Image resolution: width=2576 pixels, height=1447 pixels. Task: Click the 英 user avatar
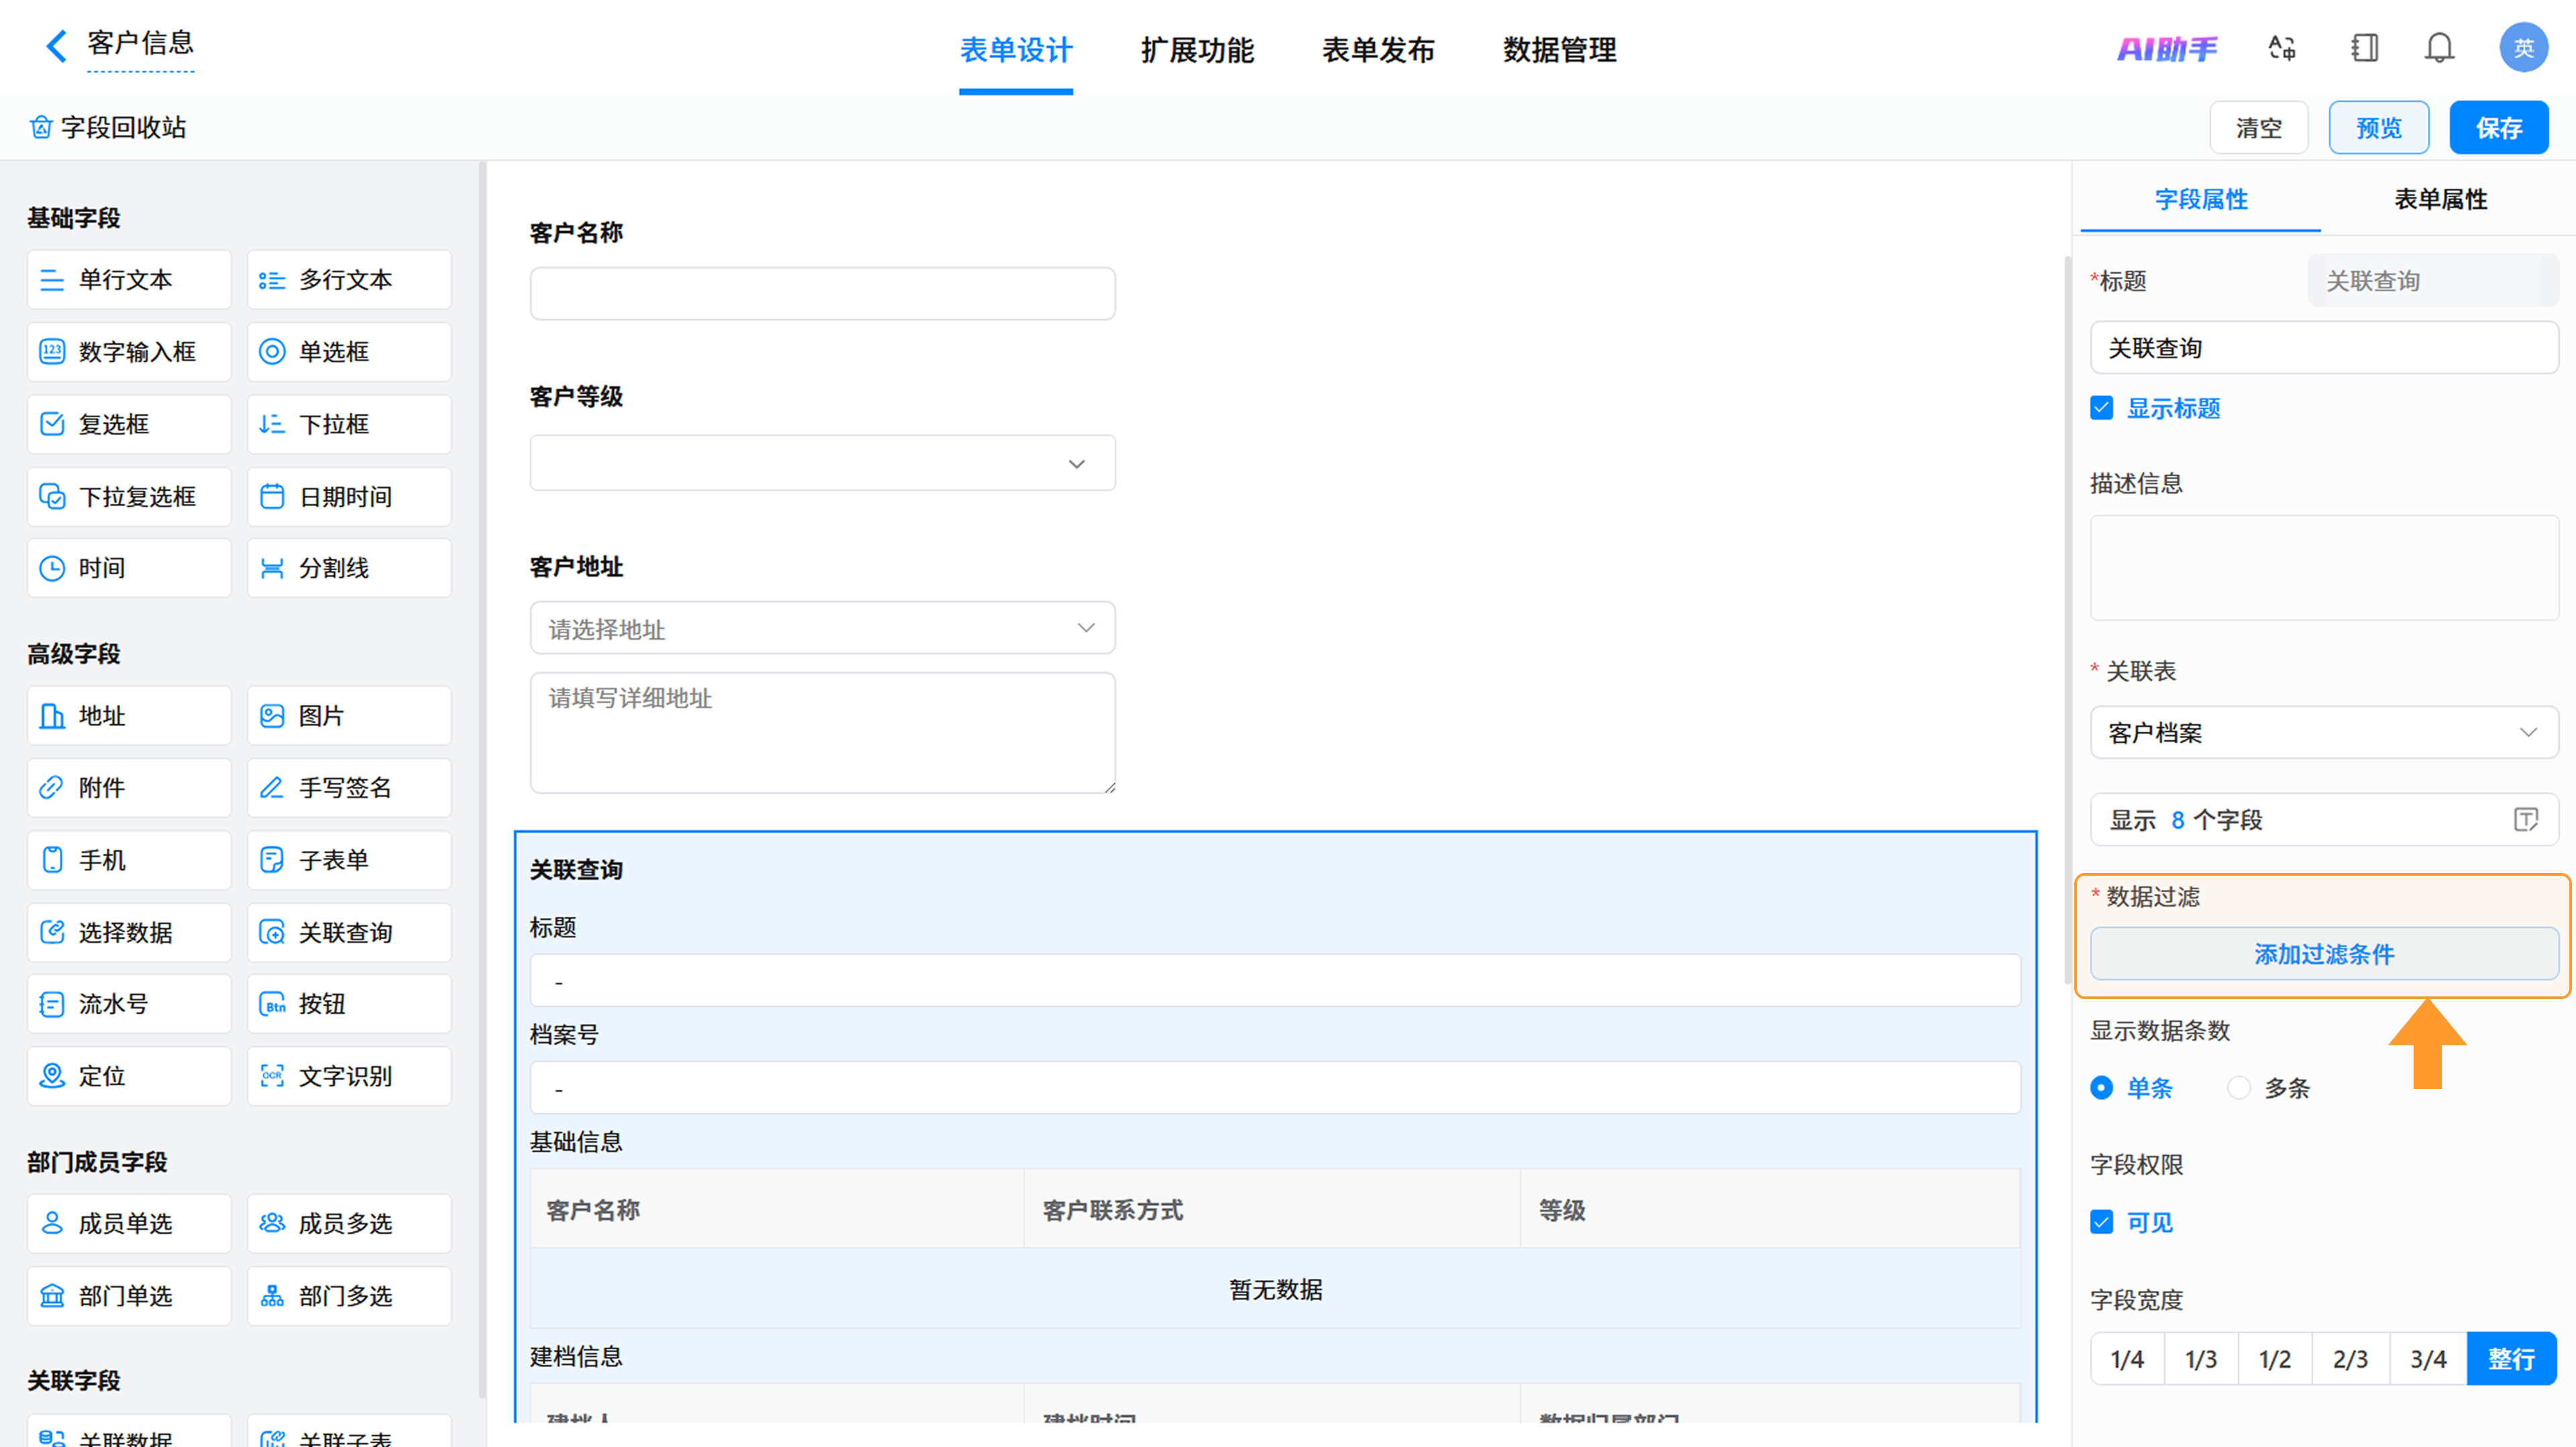pos(2523,47)
